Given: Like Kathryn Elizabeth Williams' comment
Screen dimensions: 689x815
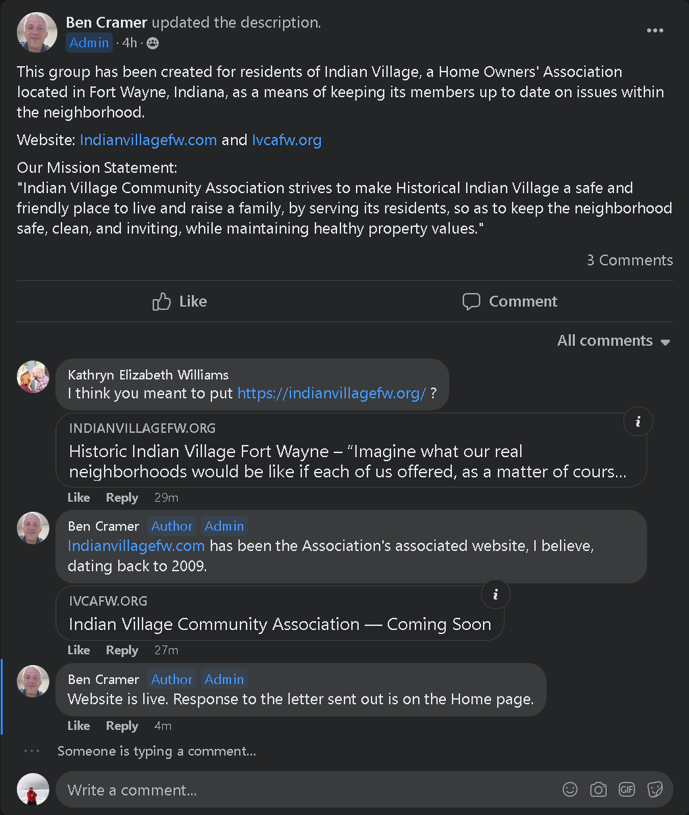Looking at the screenshot, I should point(78,498).
